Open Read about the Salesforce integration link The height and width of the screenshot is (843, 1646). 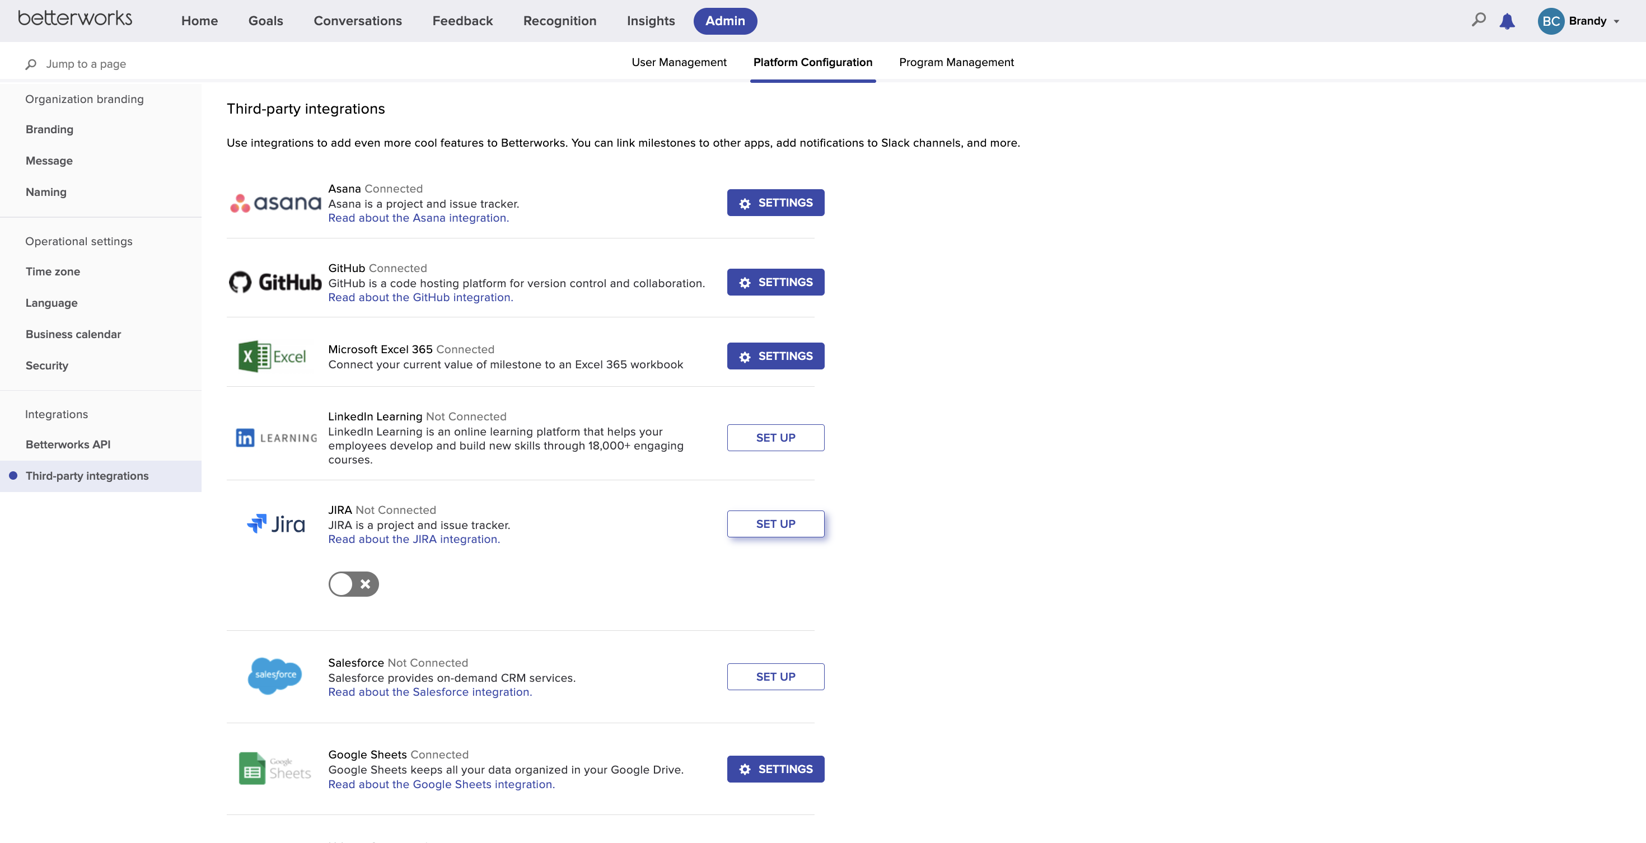coord(430,692)
